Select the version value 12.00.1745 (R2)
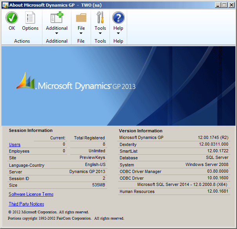237x229 pixels. [x=213, y=137]
